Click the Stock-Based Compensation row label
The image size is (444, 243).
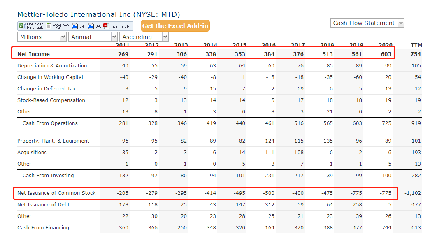pyautogui.click(x=51, y=100)
